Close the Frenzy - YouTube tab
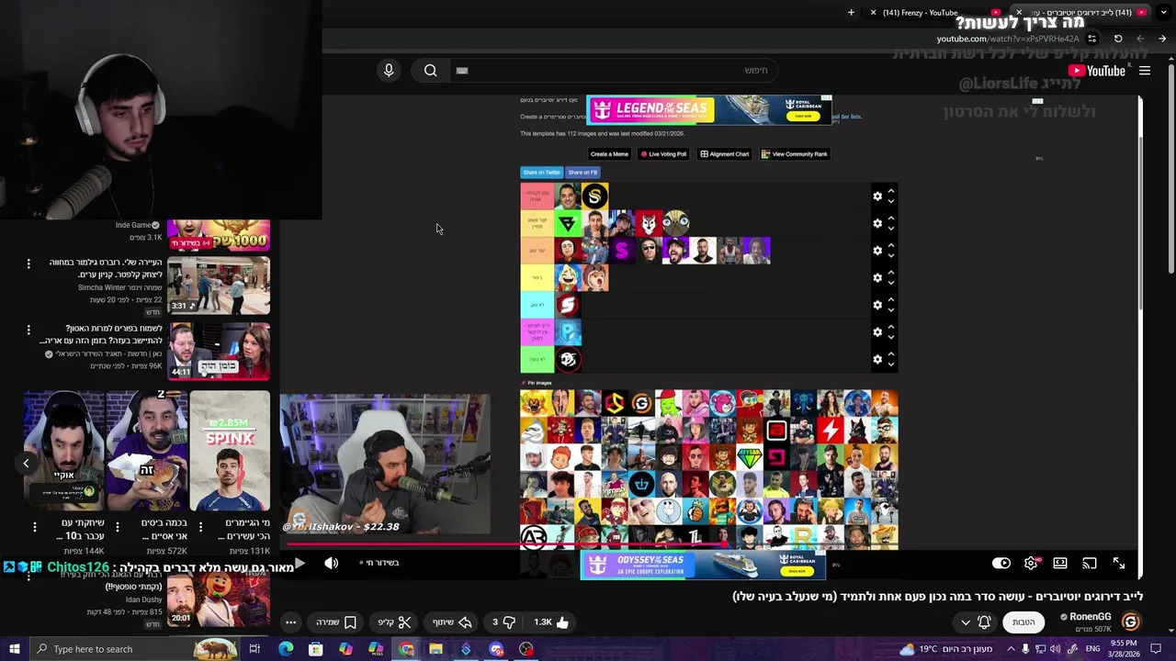Viewport: 1176px width, 661px height. click(x=873, y=12)
